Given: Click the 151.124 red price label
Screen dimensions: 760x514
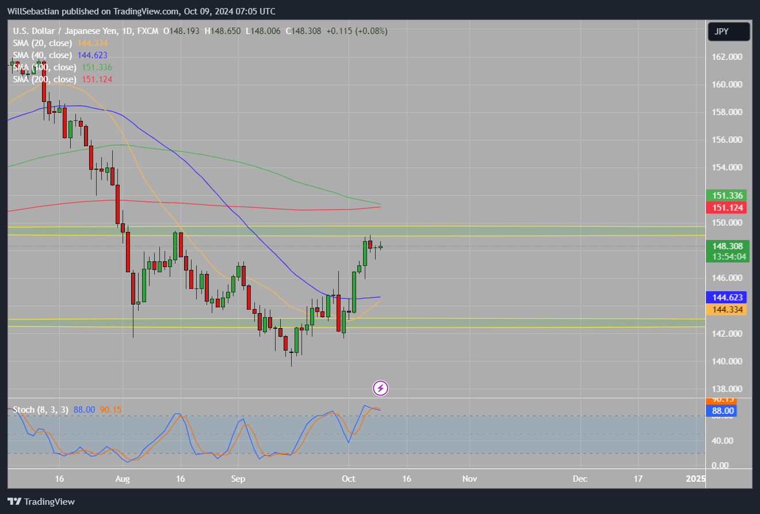Looking at the screenshot, I should (728, 208).
